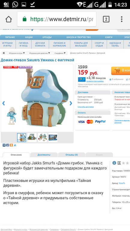Tap the browser home icon
This screenshot has height=231, width=130.
coord(8,19)
